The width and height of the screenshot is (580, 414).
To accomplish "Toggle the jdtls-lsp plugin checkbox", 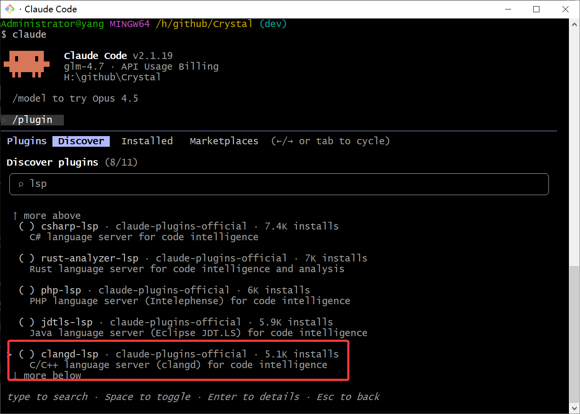I will point(27,322).
